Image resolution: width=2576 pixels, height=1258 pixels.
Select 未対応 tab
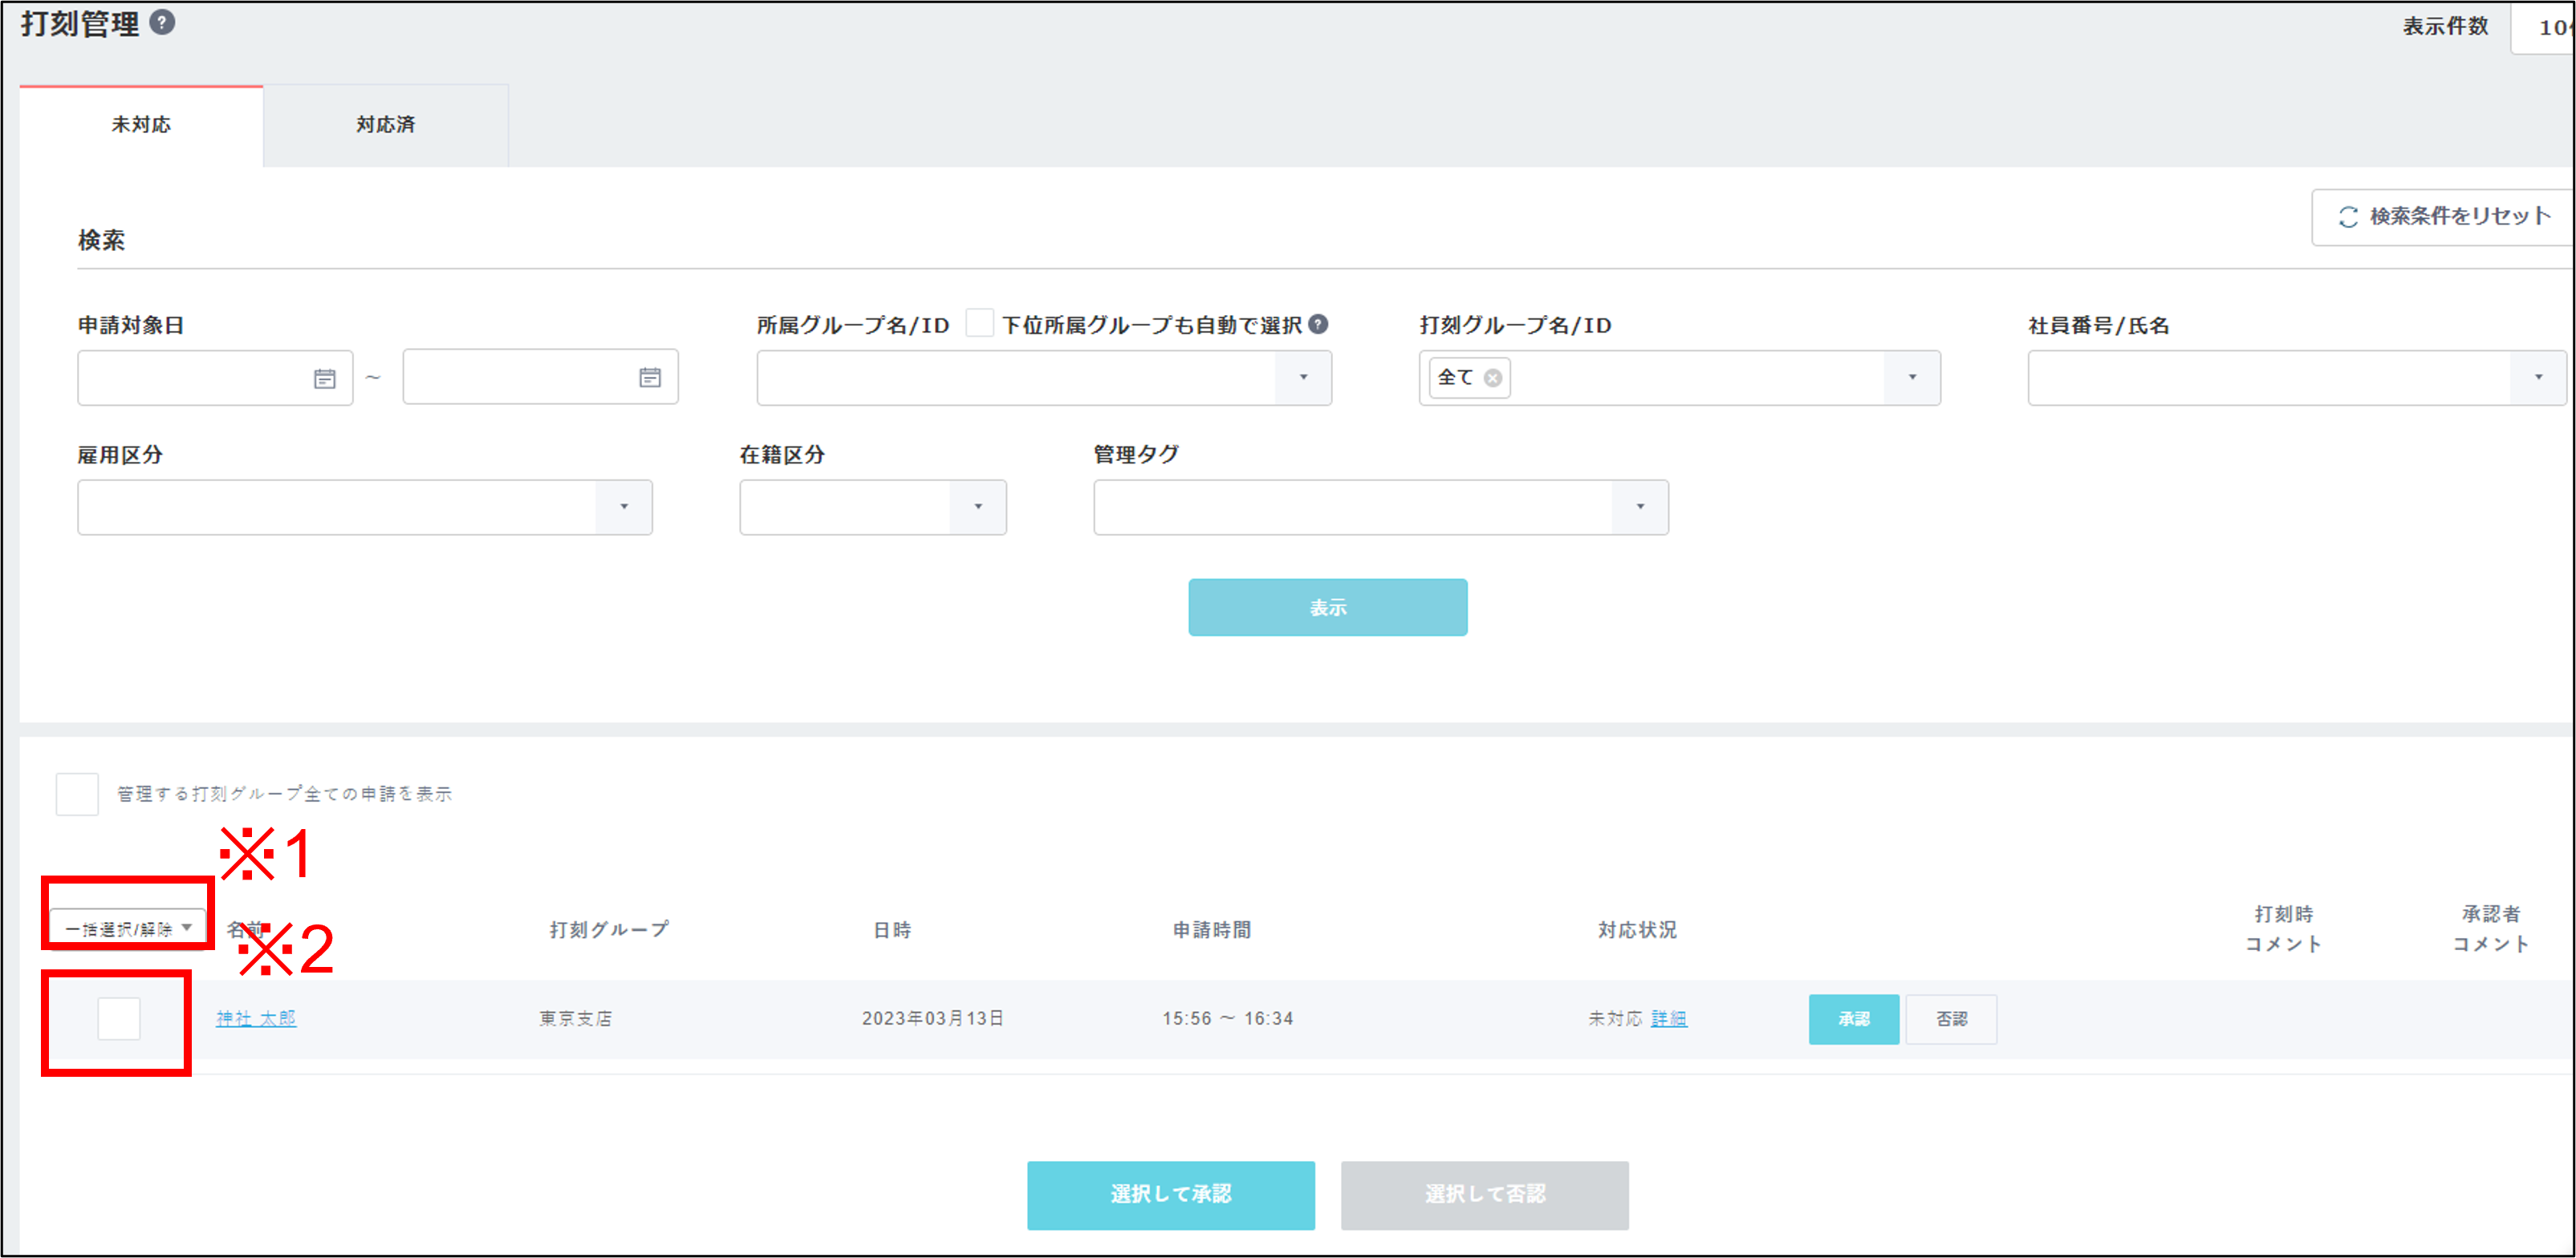(141, 125)
